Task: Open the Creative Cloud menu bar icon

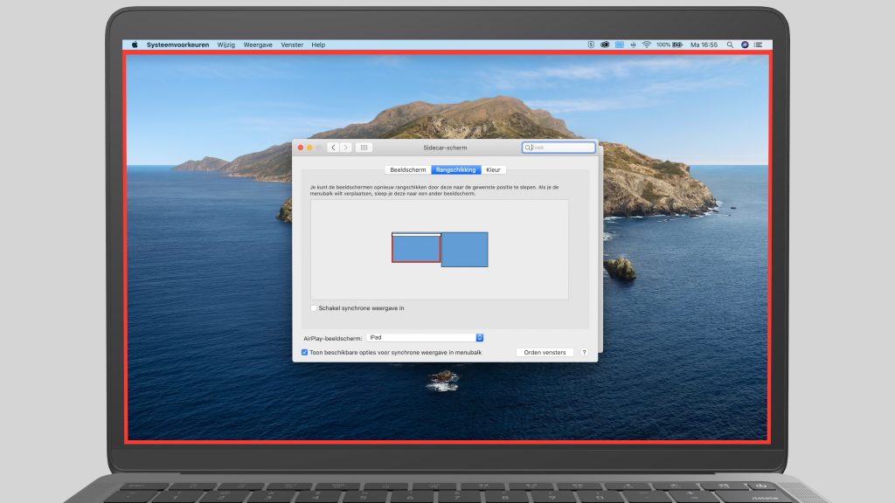Action: tap(605, 45)
